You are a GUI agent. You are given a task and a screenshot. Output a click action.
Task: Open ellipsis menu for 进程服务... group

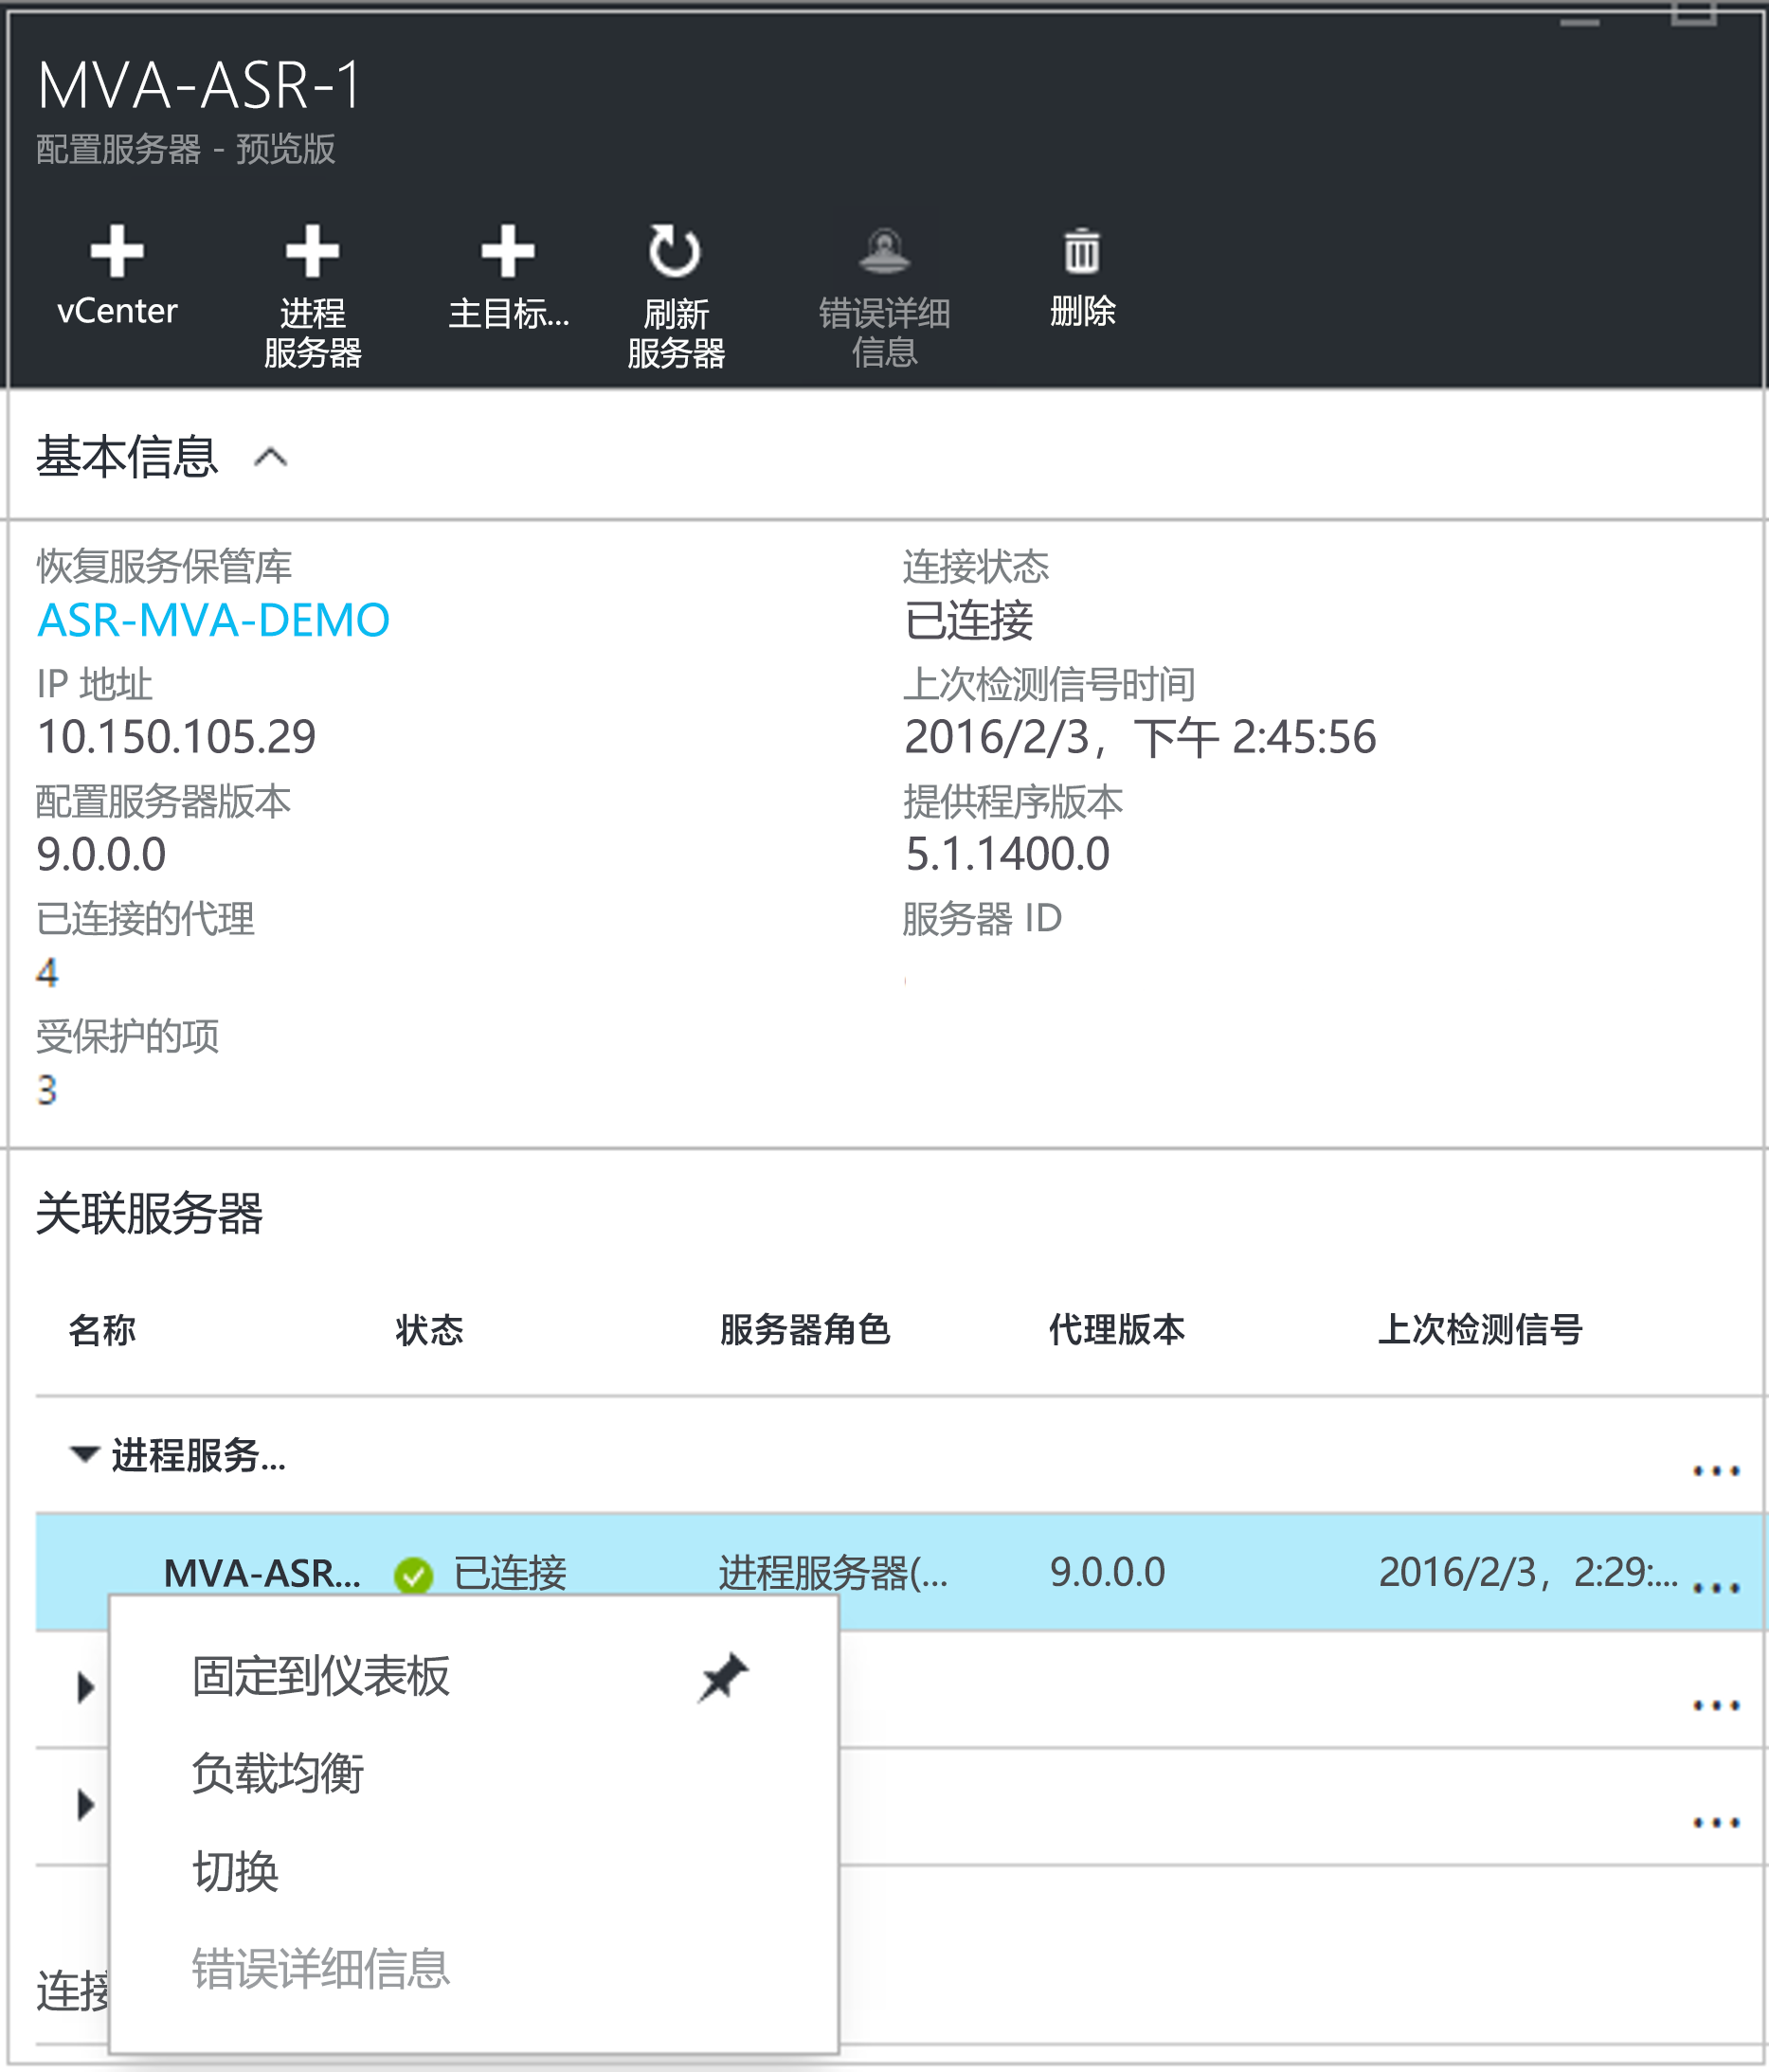(x=1716, y=1471)
